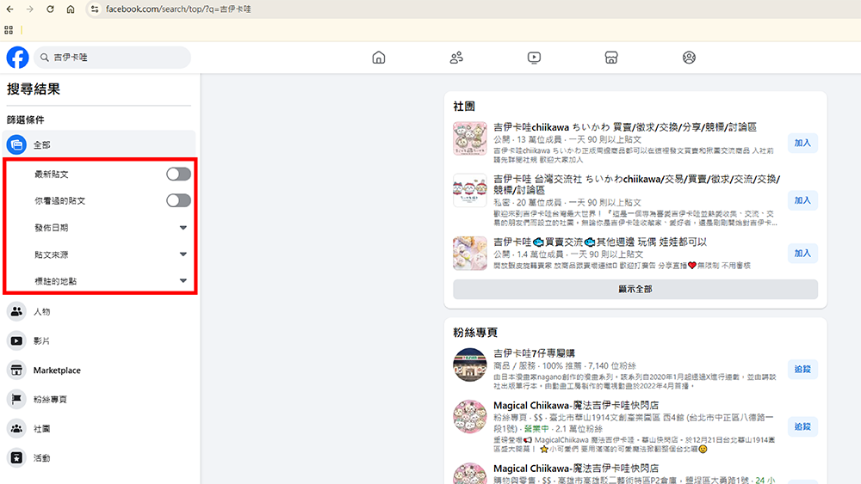Image resolution: width=861 pixels, height=484 pixels.
Task: Join the 吉伊卡哇chiikawa 買賣/徵求 group
Action: coord(802,143)
